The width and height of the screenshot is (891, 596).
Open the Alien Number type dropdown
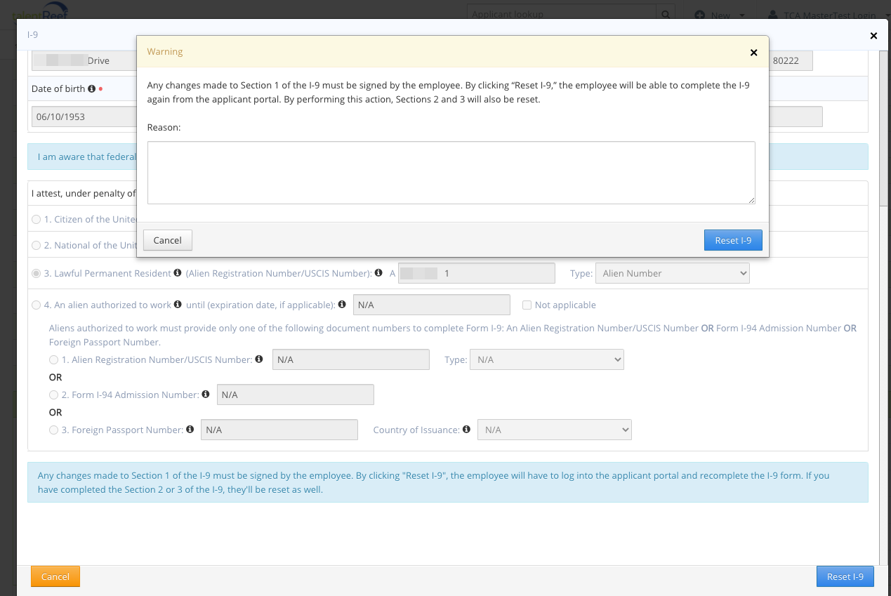coord(672,273)
